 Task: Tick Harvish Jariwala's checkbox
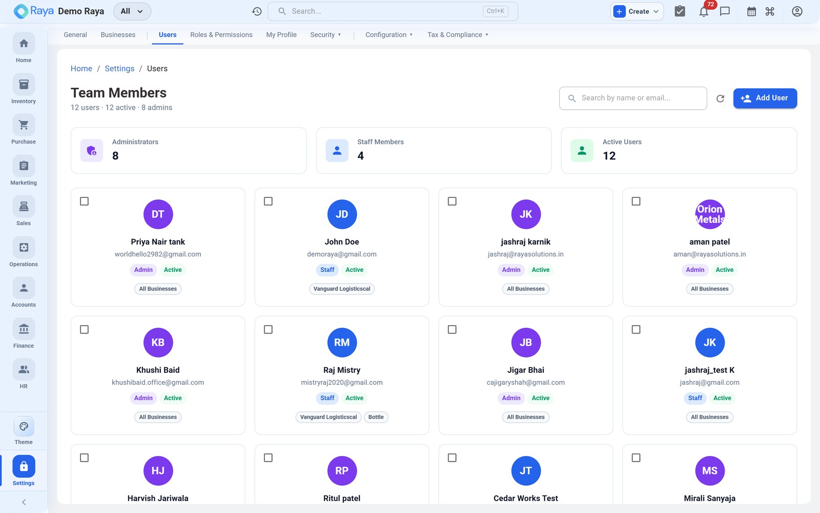(x=85, y=458)
